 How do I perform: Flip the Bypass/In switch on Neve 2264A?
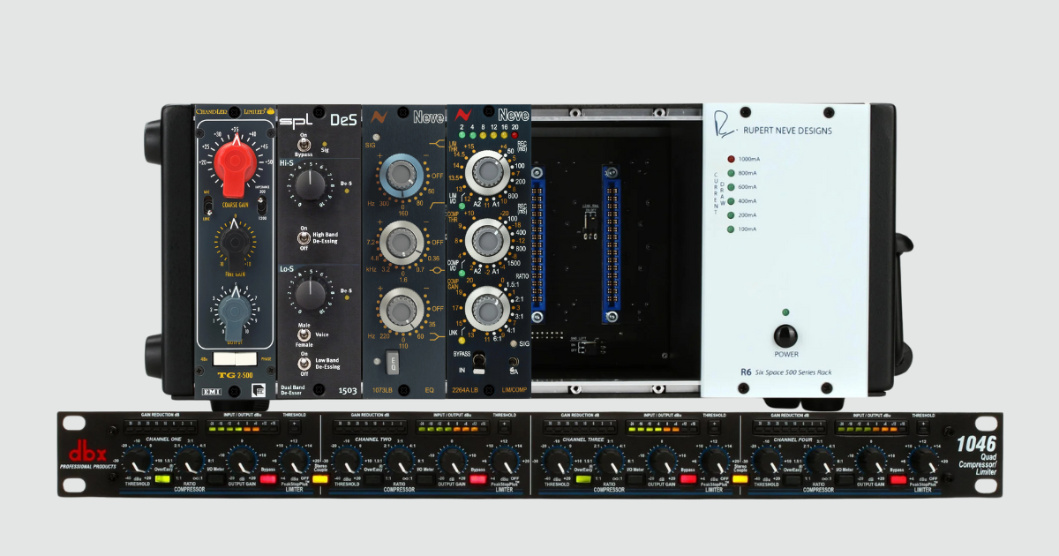(477, 363)
